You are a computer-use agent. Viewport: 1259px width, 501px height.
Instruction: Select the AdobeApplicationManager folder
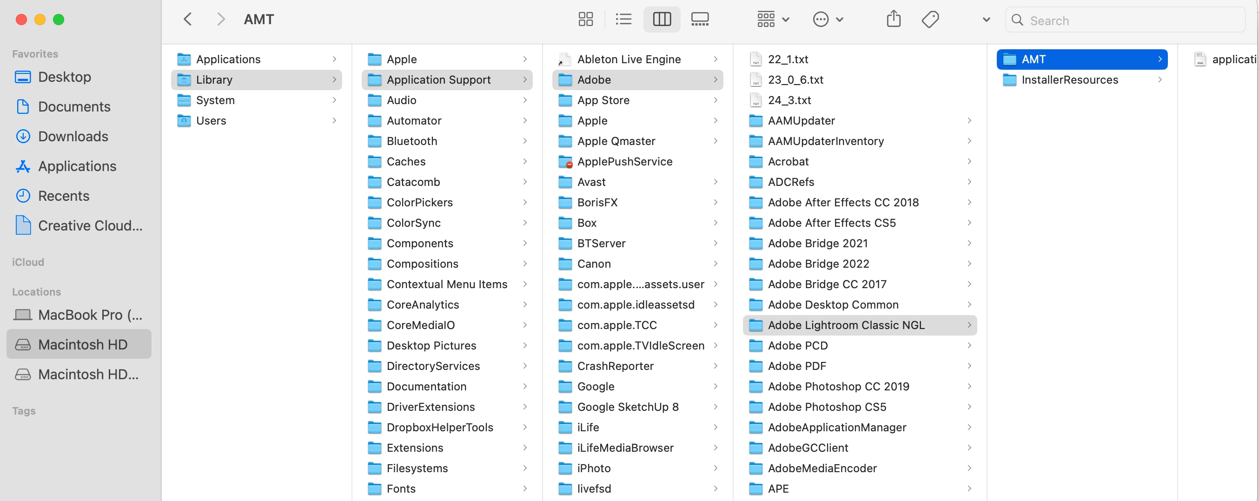[x=860, y=428]
